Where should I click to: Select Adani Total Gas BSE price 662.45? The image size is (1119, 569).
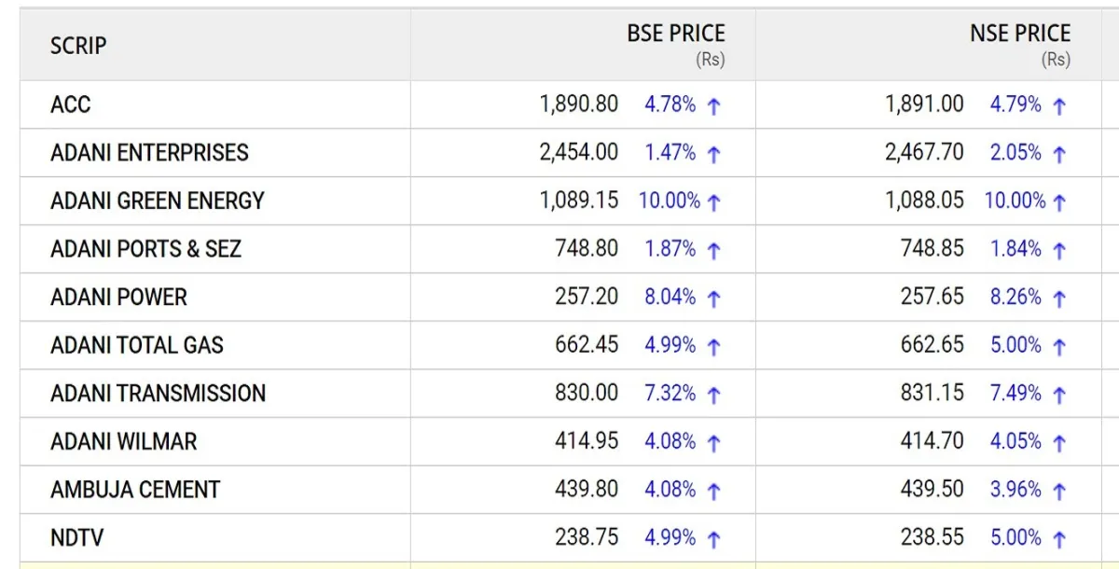(587, 345)
